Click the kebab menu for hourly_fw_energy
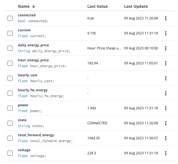178x164 pixels. [x=166, y=93]
